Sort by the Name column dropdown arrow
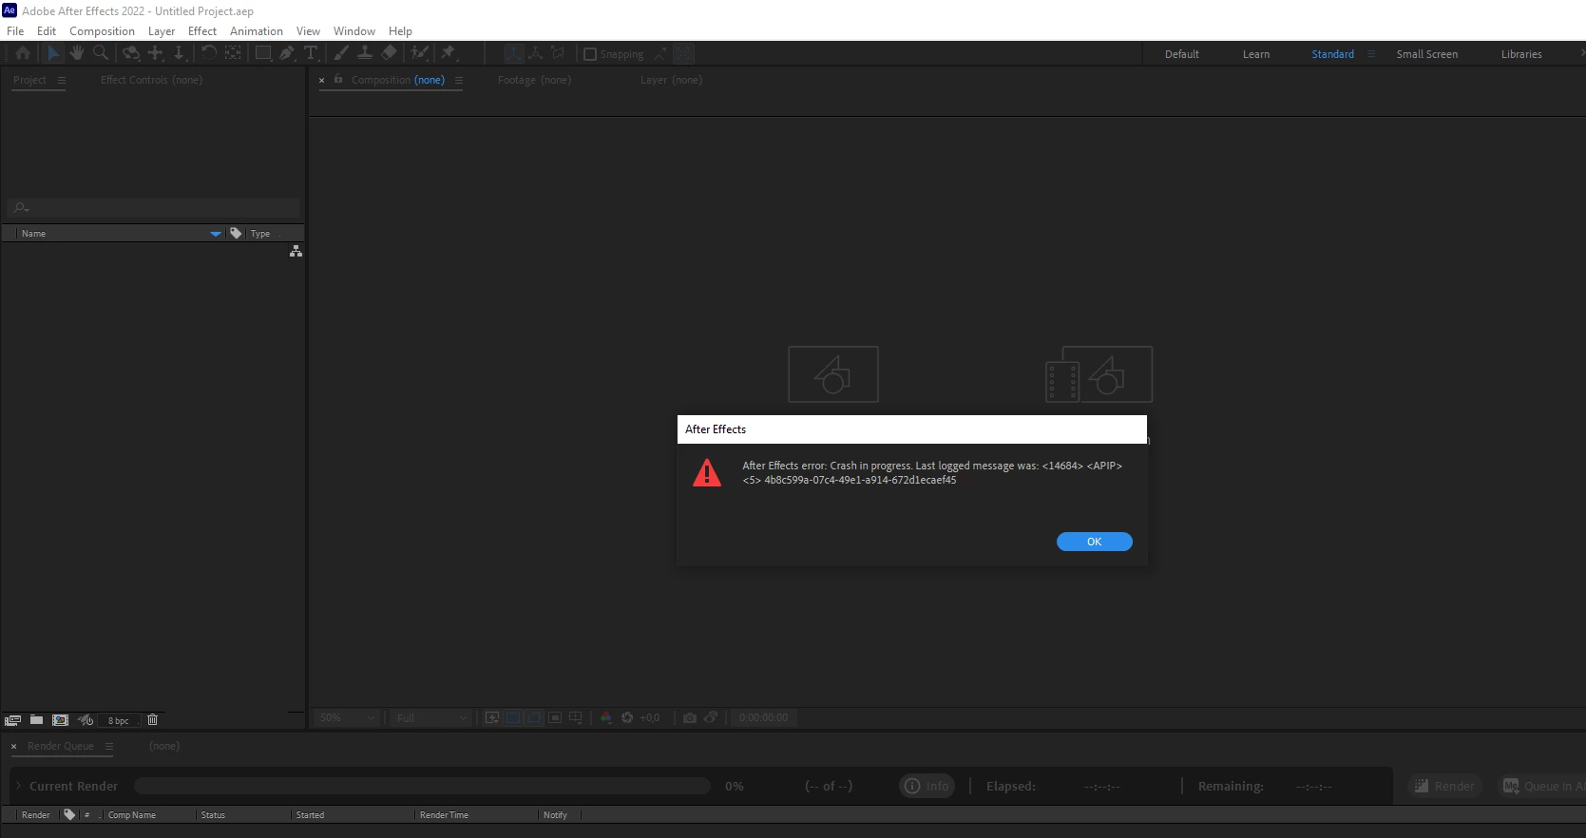 pos(216,234)
